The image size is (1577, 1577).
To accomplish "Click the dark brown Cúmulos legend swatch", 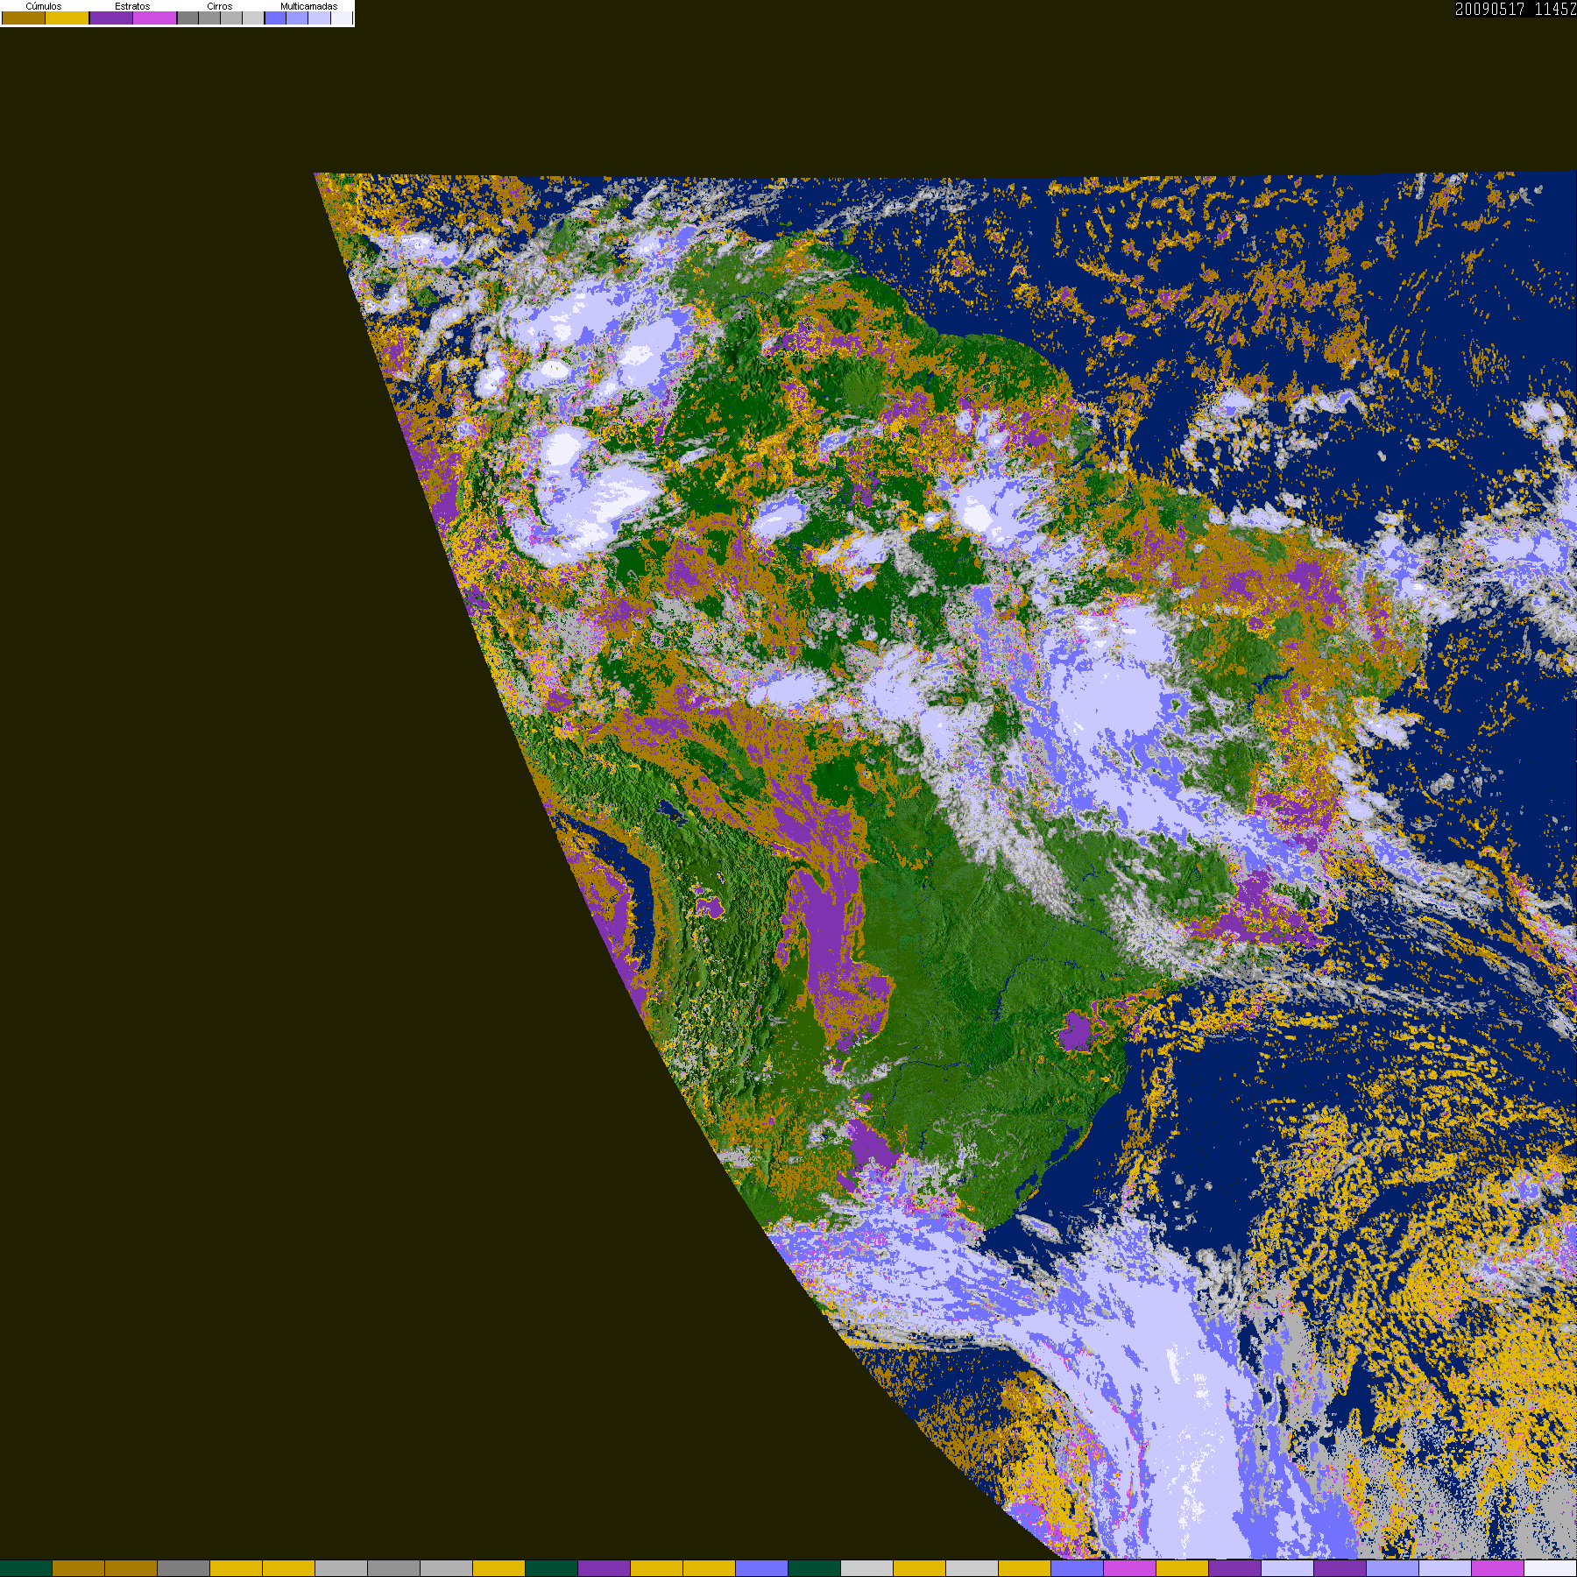I will (x=24, y=18).
